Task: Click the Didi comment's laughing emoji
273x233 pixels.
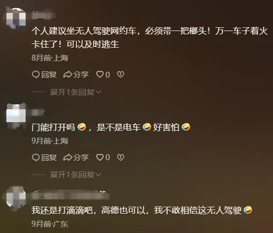Action: tap(248, 210)
